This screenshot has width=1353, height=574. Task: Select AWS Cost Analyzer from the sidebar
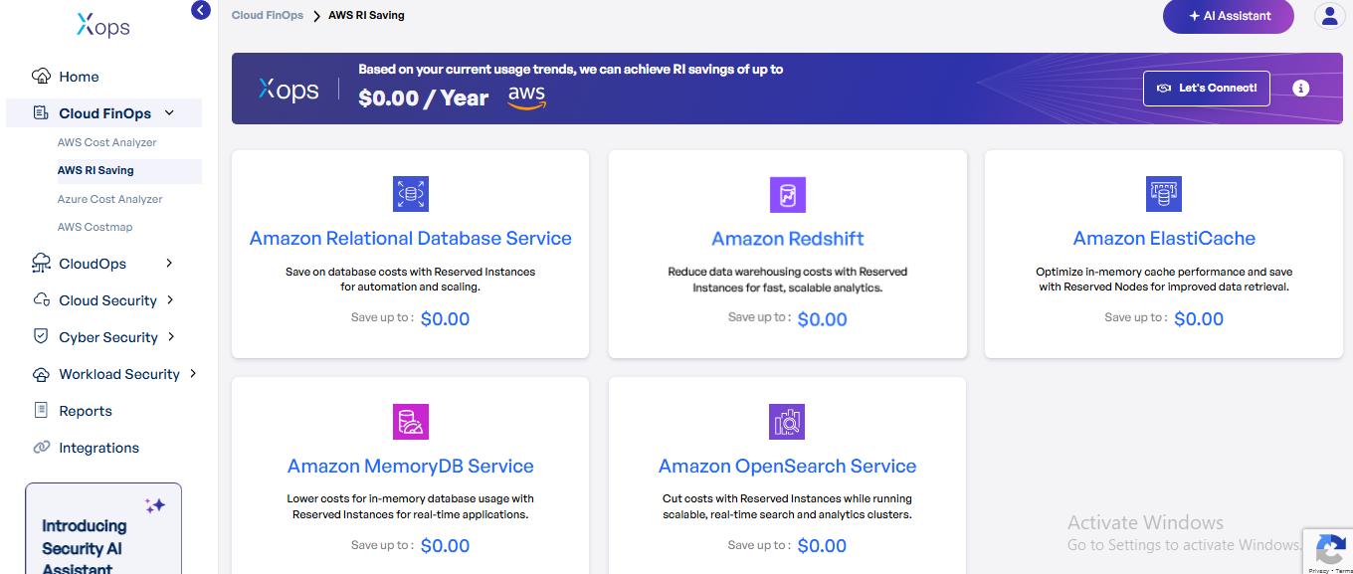(x=106, y=142)
